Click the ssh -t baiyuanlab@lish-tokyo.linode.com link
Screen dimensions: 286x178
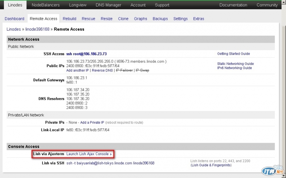(110, 163)
